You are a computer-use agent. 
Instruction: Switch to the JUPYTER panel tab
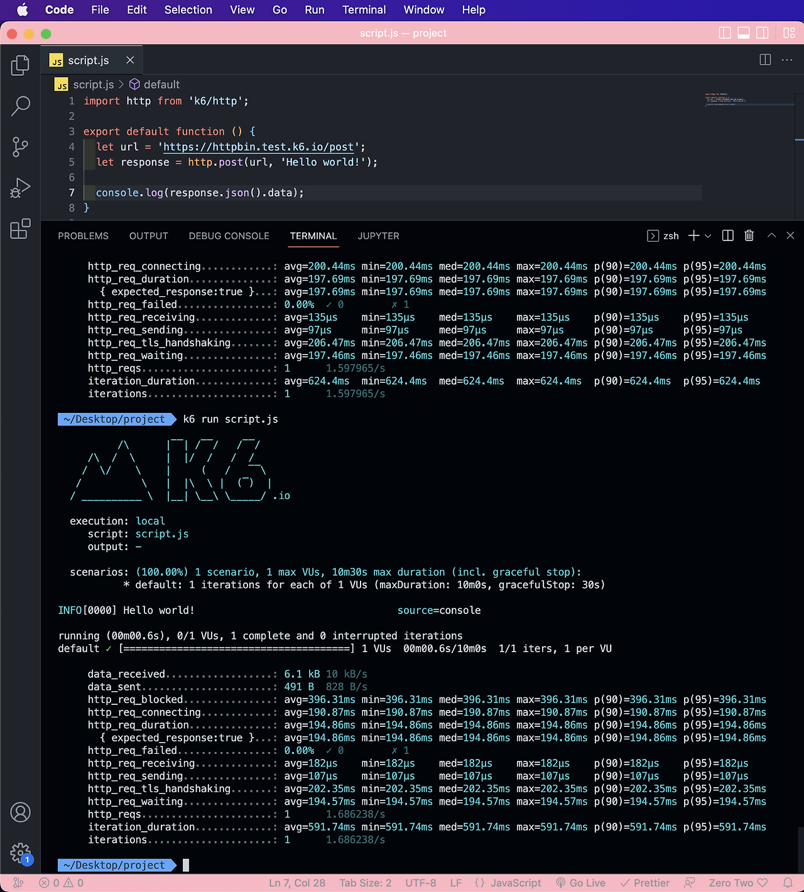[379, 236]
